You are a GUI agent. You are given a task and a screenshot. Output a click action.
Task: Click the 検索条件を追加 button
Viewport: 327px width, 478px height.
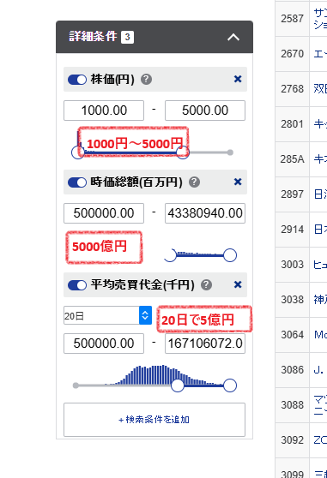point(154,420)
